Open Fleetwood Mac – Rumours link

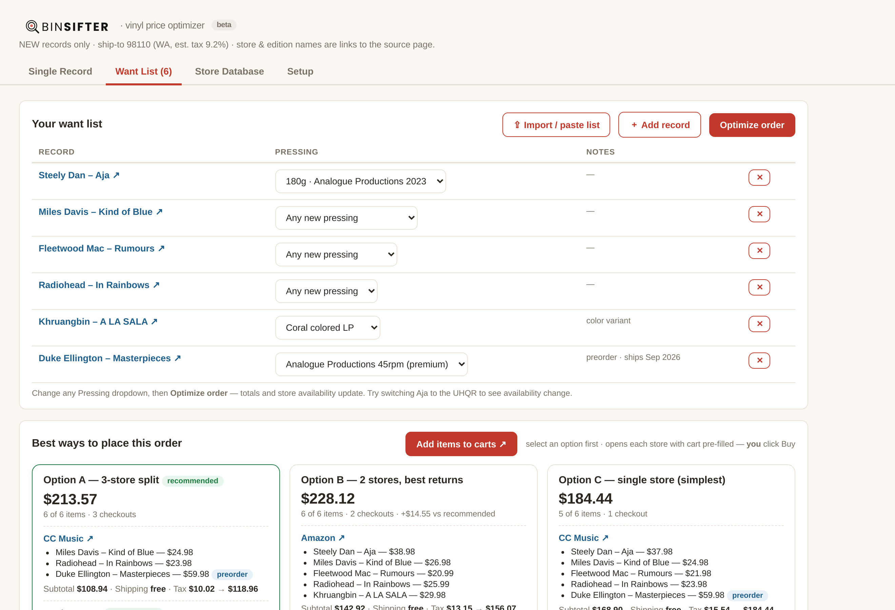[x=102, y=248]
